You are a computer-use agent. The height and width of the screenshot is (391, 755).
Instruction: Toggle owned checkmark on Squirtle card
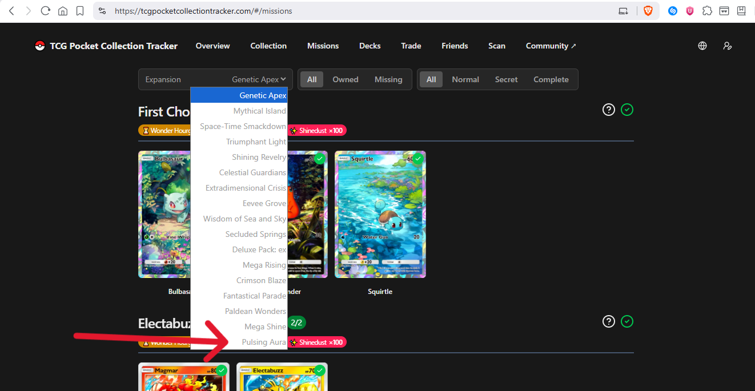[x=419, y=159]
